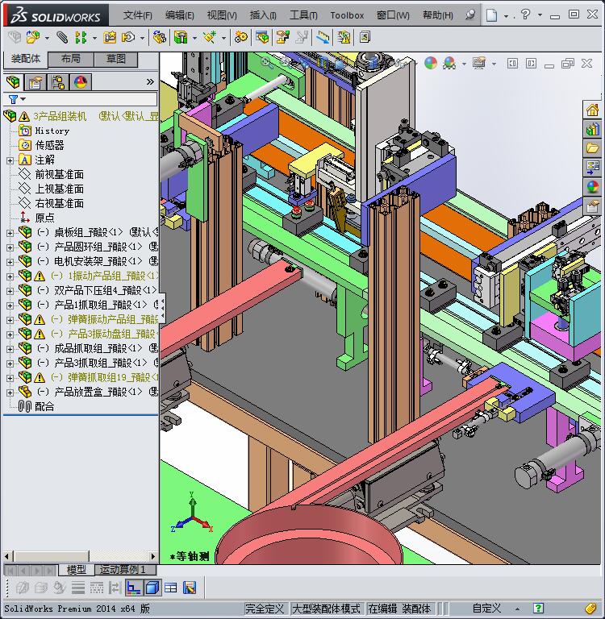Switch to the 草图 tab

[x=116, y=59]
